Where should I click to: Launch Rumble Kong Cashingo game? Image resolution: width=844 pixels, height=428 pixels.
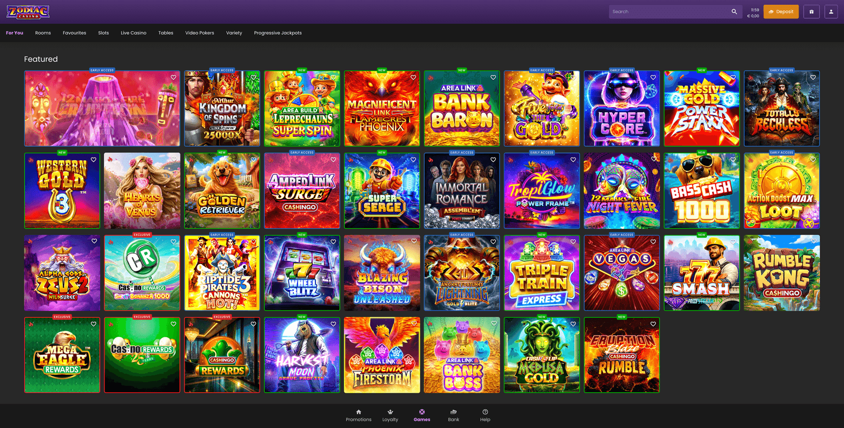pos(782,273)
